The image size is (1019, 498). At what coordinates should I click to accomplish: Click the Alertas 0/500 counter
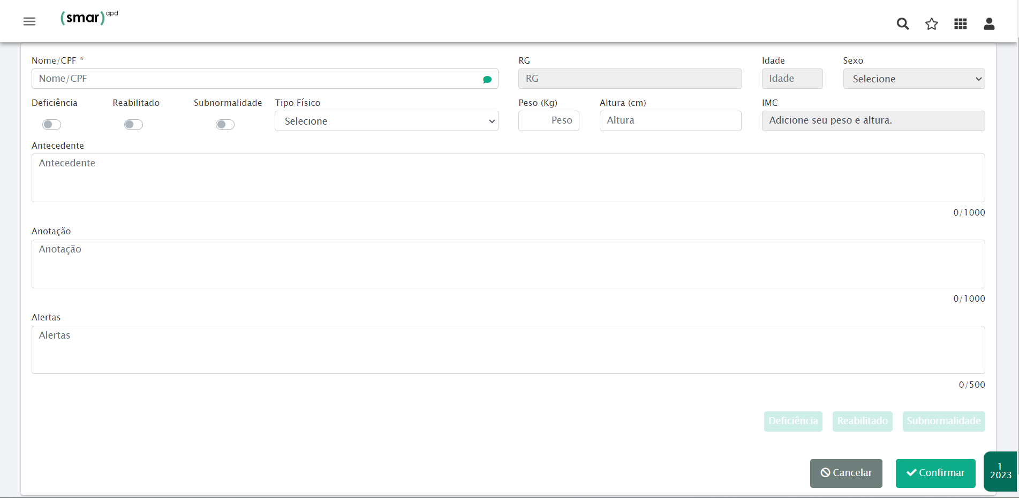pyautogui.click(x=972, y=385)
